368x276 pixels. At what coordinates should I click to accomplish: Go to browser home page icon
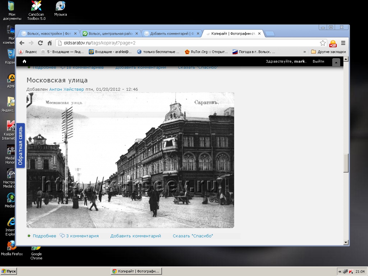(x=50, y=43)
